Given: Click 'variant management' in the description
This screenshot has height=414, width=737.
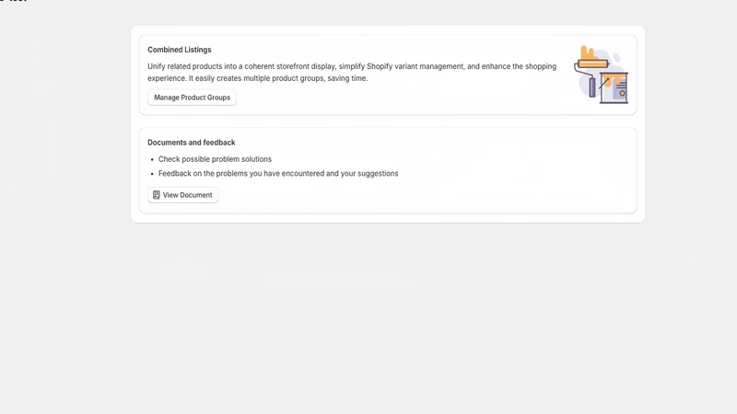Looking at the screenshot, I should [x=428, y=66].
